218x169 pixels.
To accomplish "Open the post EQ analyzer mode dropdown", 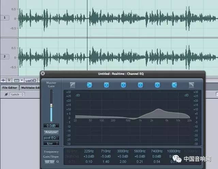I will (x=51, y=138).
